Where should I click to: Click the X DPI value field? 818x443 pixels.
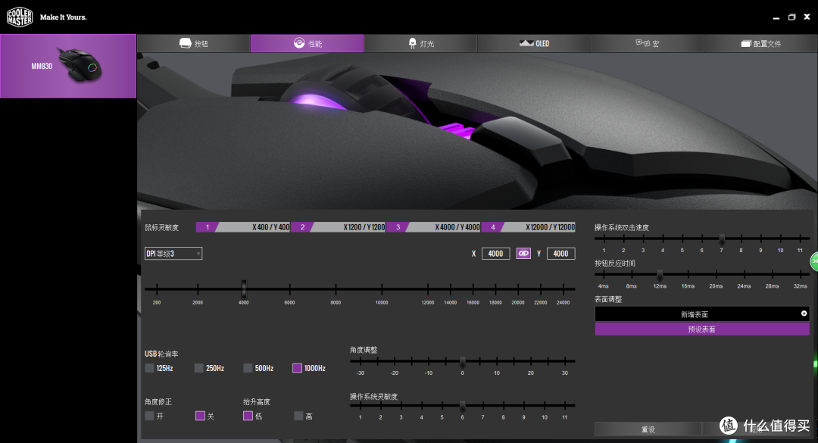click(495, 254)
